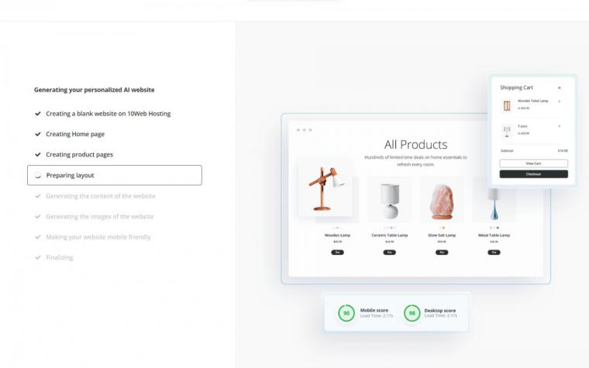Select the Metal Table Lamp image

click(494, 200)
